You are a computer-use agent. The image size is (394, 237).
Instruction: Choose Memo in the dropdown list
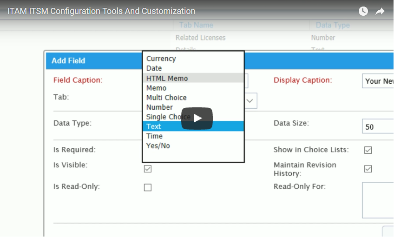[157, 88]
